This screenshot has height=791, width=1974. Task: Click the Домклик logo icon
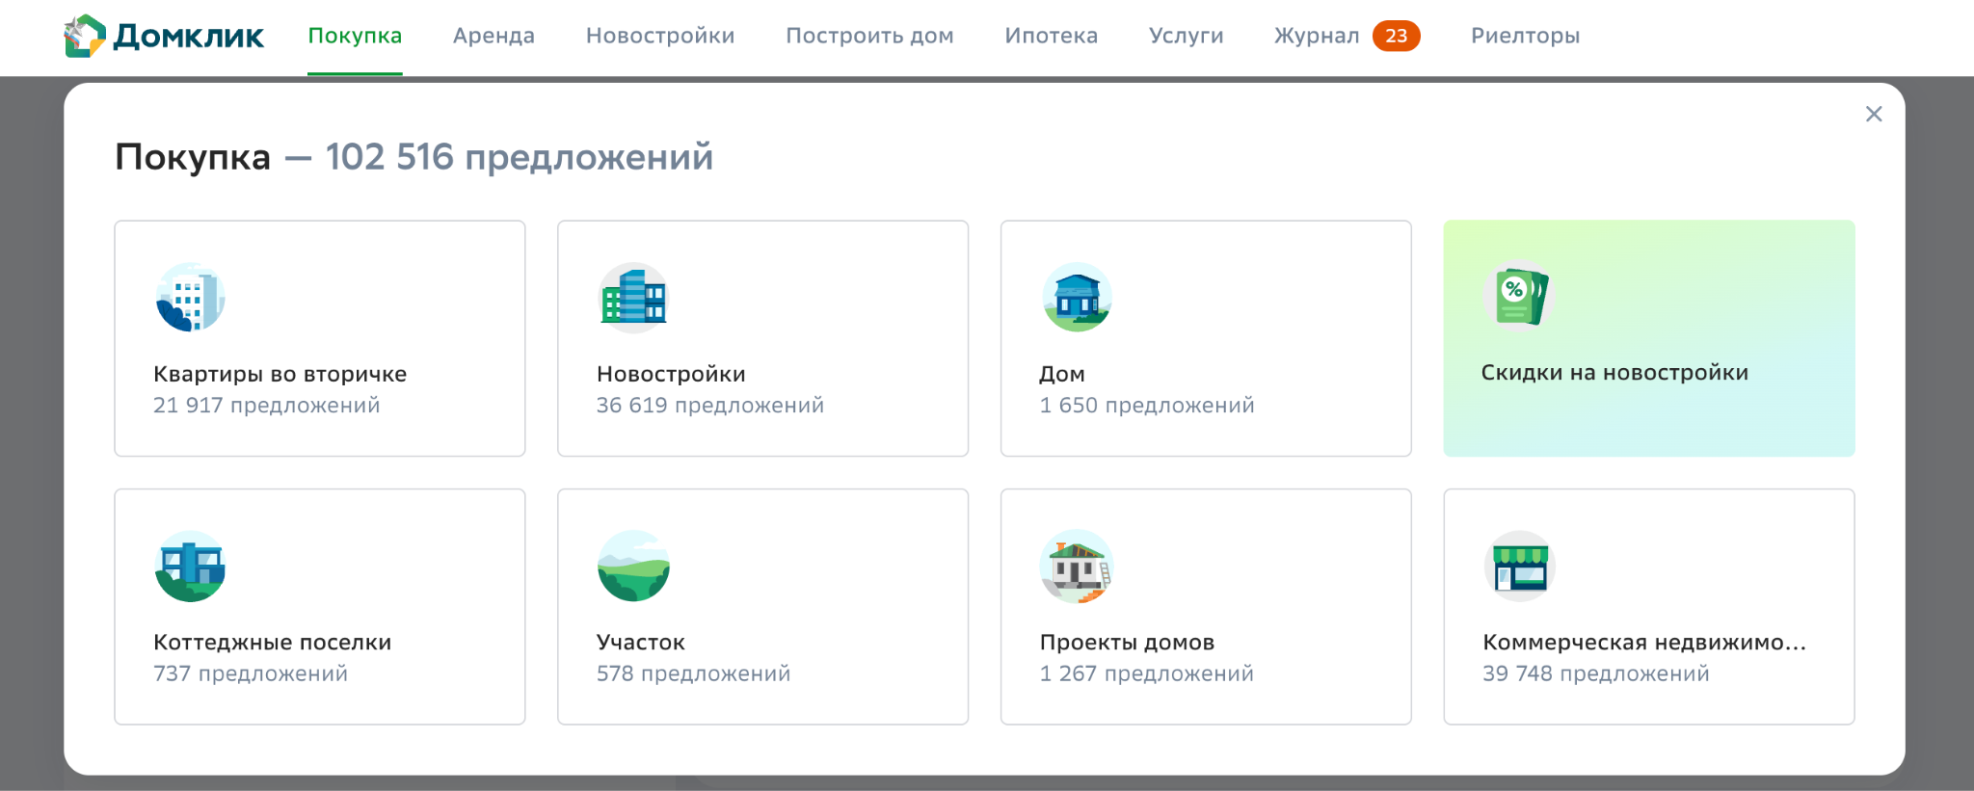85,36
